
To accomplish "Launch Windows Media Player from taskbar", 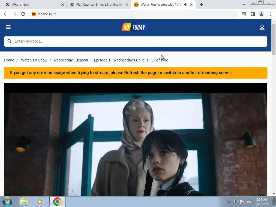I will 40,202.
